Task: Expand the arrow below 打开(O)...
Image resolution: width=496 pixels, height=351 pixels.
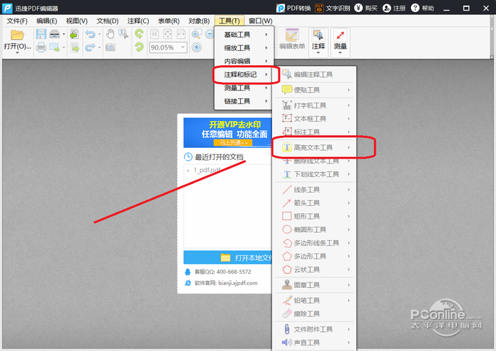Action: coord(17,53)
